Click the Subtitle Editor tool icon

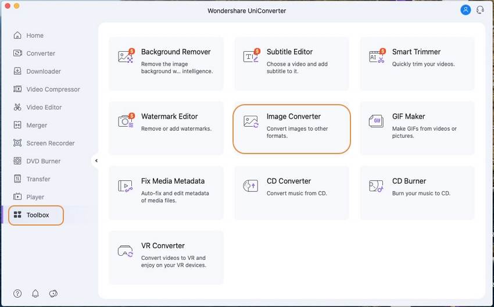pos(252,56)
